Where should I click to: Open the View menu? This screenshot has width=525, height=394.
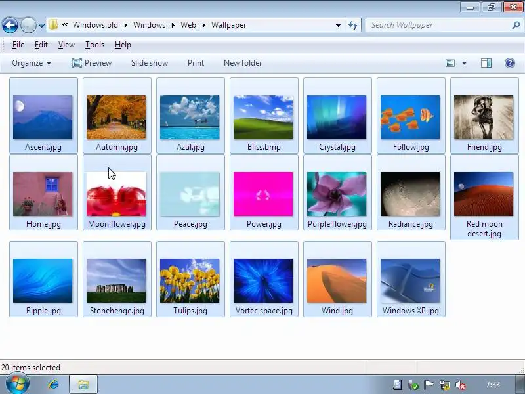tap(66, 45)
